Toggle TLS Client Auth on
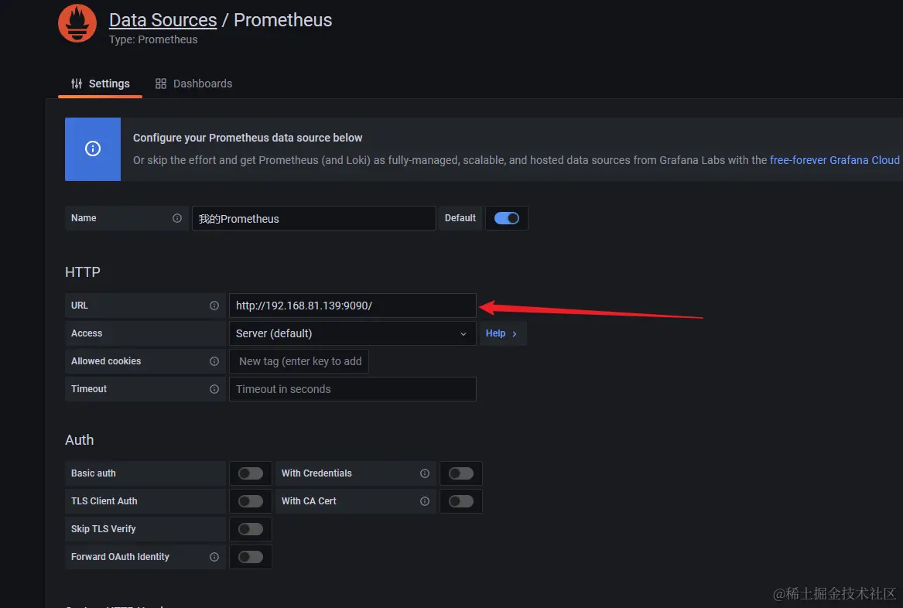Screen dimensions: 903x608 [251, 501]
